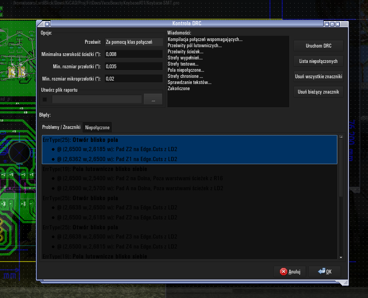Switch to the Niepołączone tab
Screen dimensions: 368x298
97,127
